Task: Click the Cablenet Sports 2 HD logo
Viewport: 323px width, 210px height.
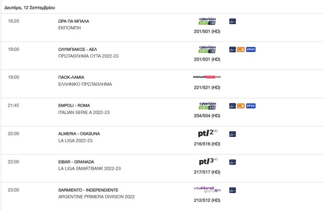Action: coord(207,190)
